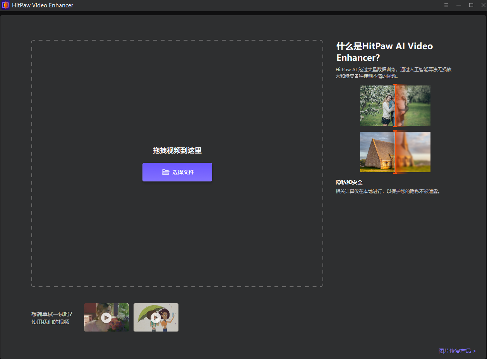Play the first blurry sample video
The image size is (487, 359).
pos(106,318)
